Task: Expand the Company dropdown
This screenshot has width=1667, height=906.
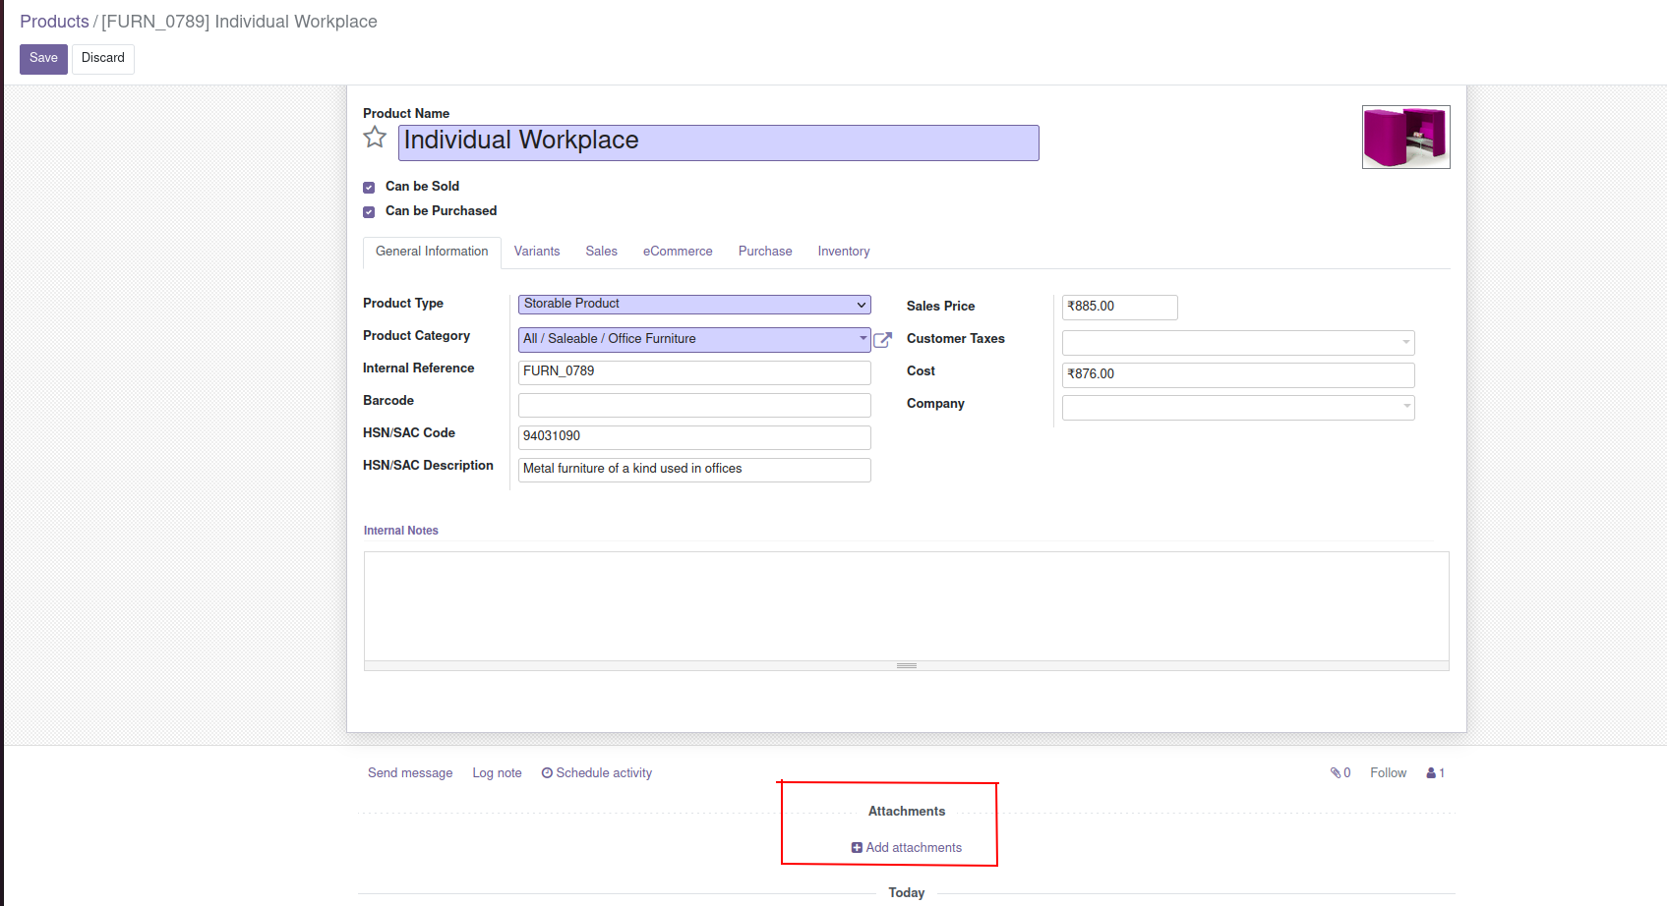Action: click(x=1237, y=408)
